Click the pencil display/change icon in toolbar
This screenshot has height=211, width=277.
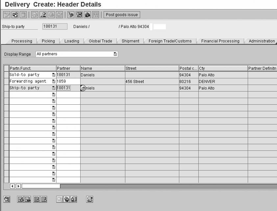[7, 15]
